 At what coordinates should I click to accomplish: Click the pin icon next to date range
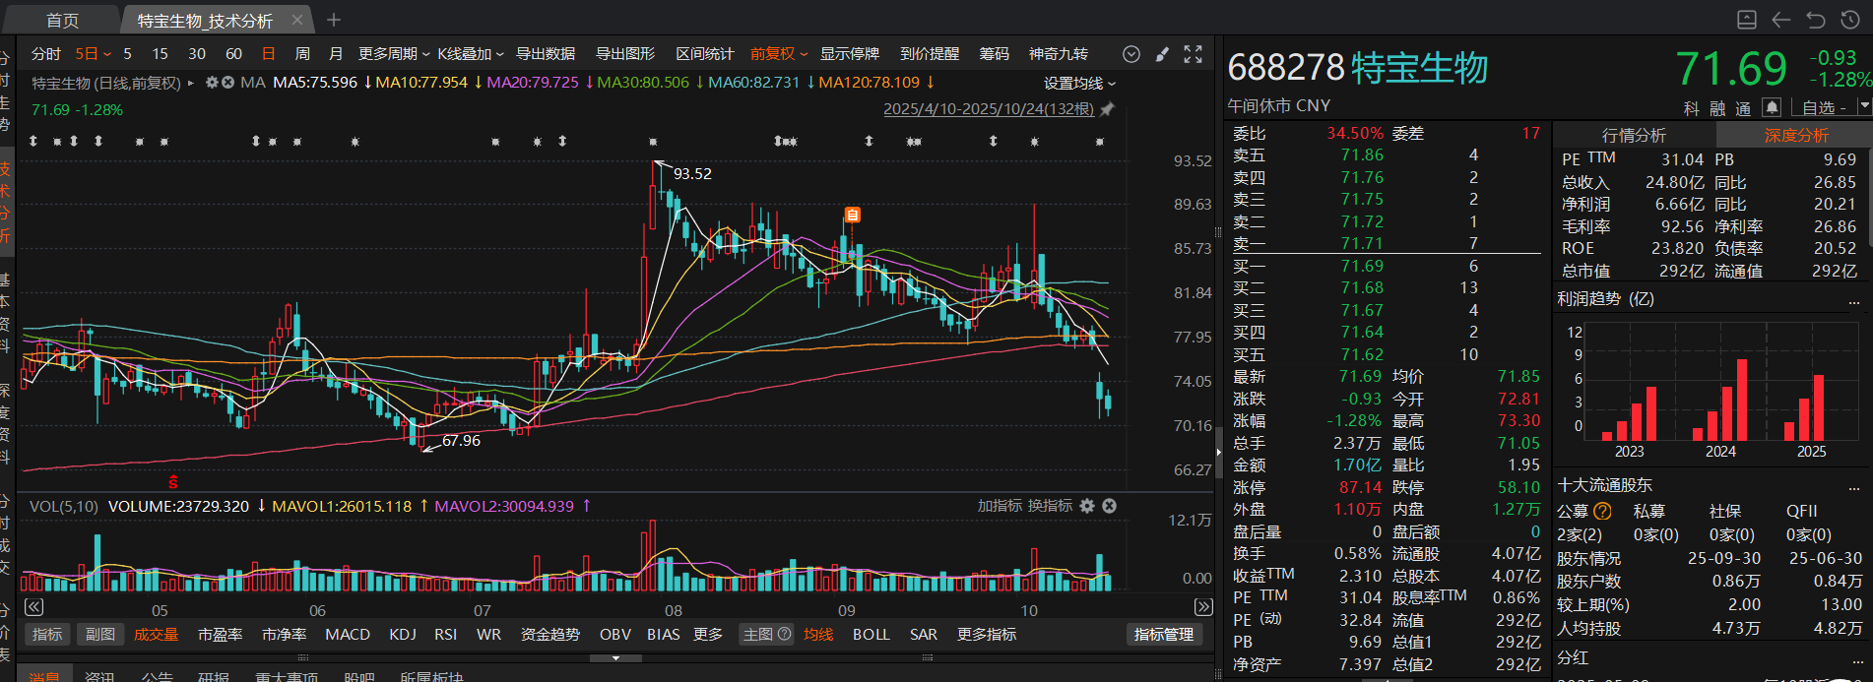(1107, 109)
